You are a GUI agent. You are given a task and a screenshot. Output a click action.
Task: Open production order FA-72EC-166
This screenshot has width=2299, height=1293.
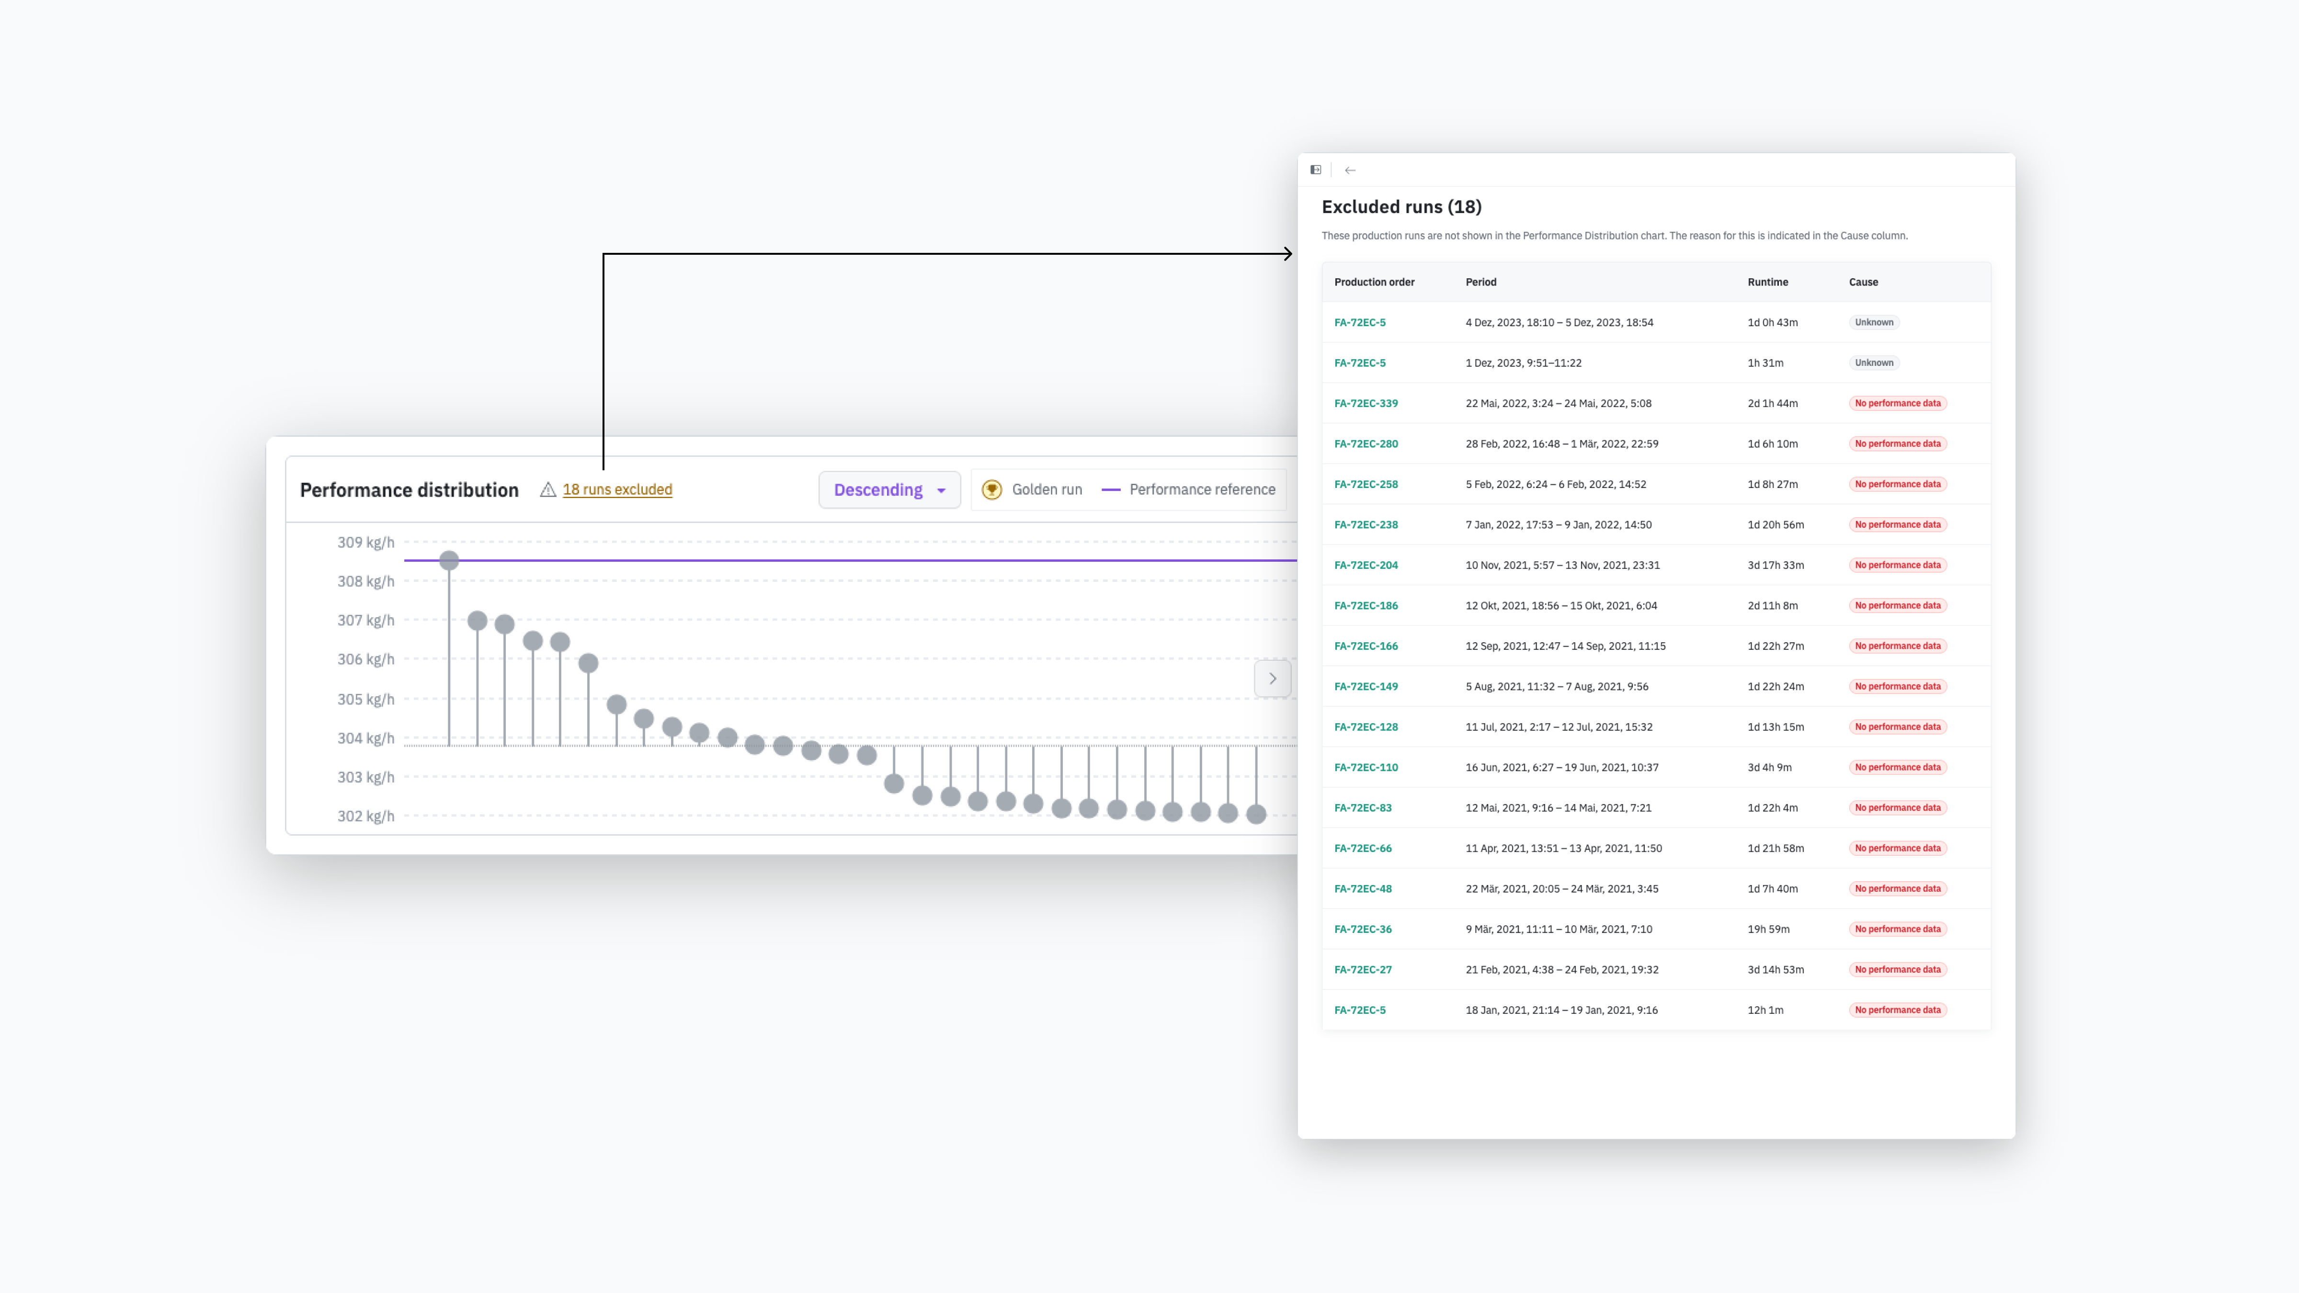(1366, 646)
